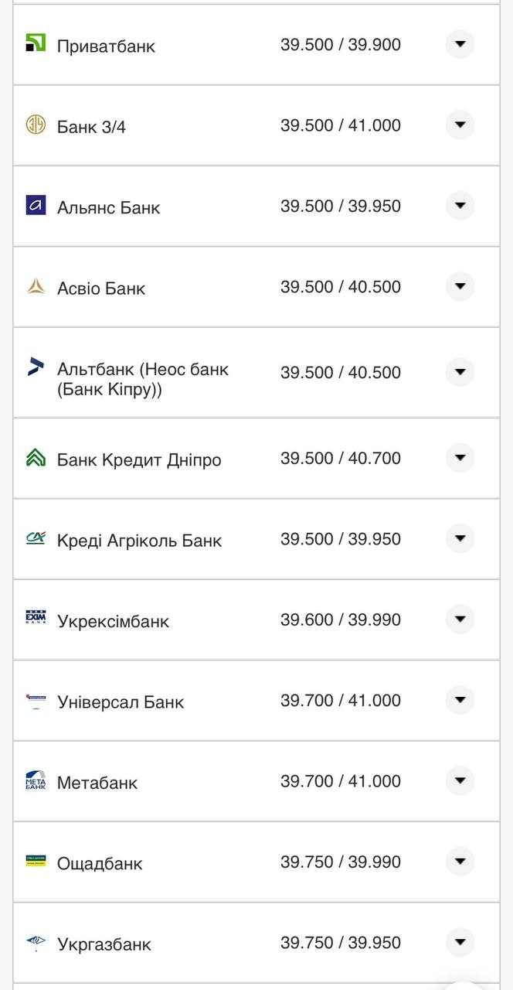Click the Укрексімбанк EXIM logo icon
The width and height of the screenshot is (513, 990).
(x=36, y=620)
